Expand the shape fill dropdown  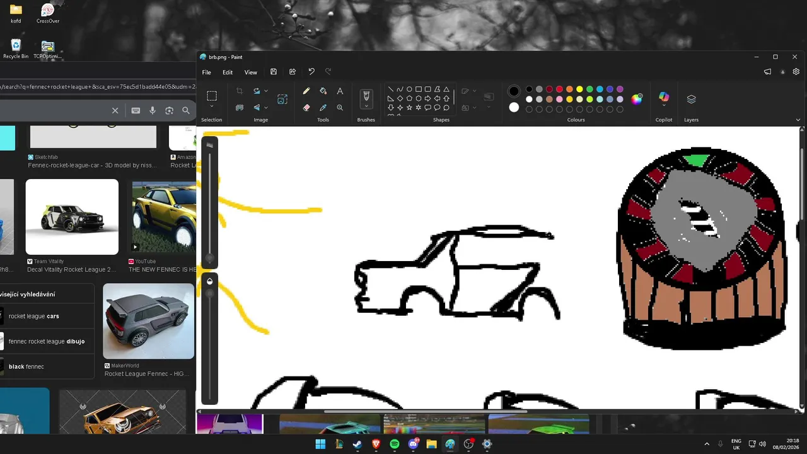pyautogui.click(x=474, y=108)
